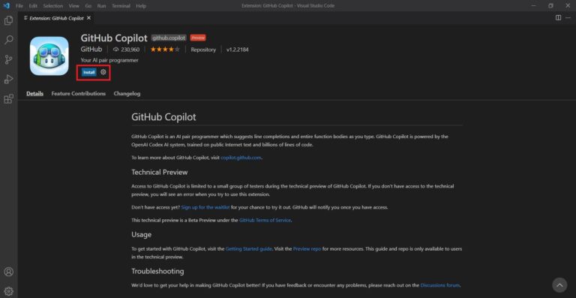Open the View menu
This screenshot has height=298, width=576.
[x=73, y=6]
